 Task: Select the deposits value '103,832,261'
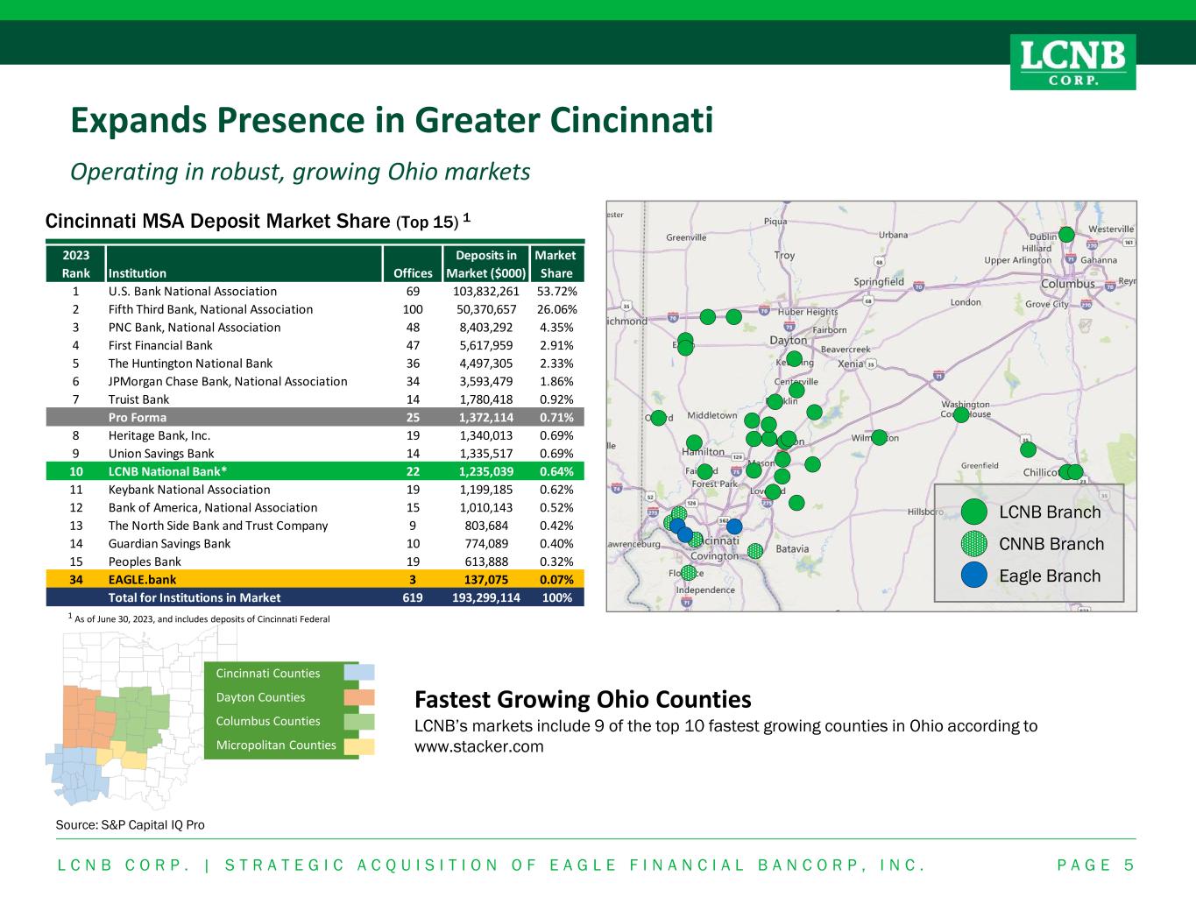tap(486, 292)
